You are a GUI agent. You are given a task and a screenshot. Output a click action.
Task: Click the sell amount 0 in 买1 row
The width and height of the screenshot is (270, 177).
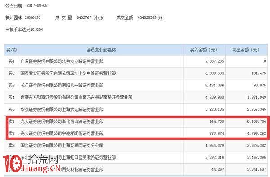[x=265, y=61]
